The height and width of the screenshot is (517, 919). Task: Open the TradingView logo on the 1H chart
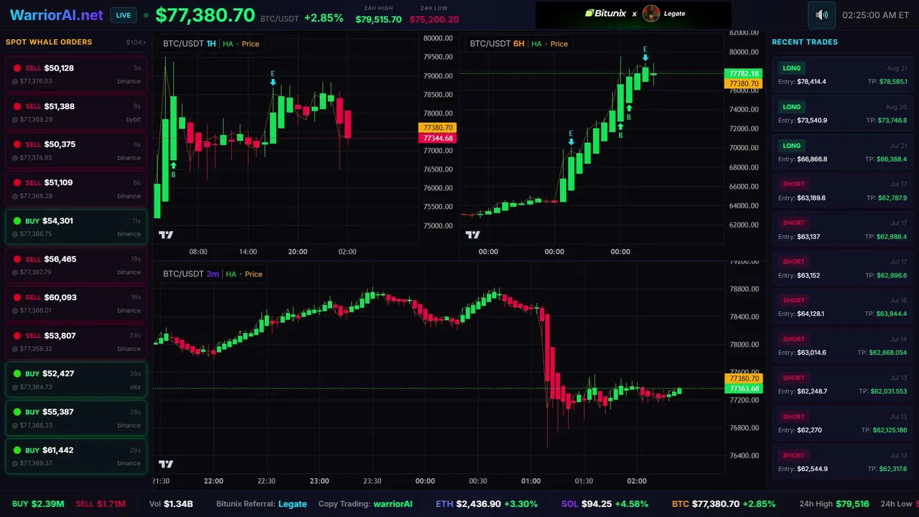tap(166, 235)
